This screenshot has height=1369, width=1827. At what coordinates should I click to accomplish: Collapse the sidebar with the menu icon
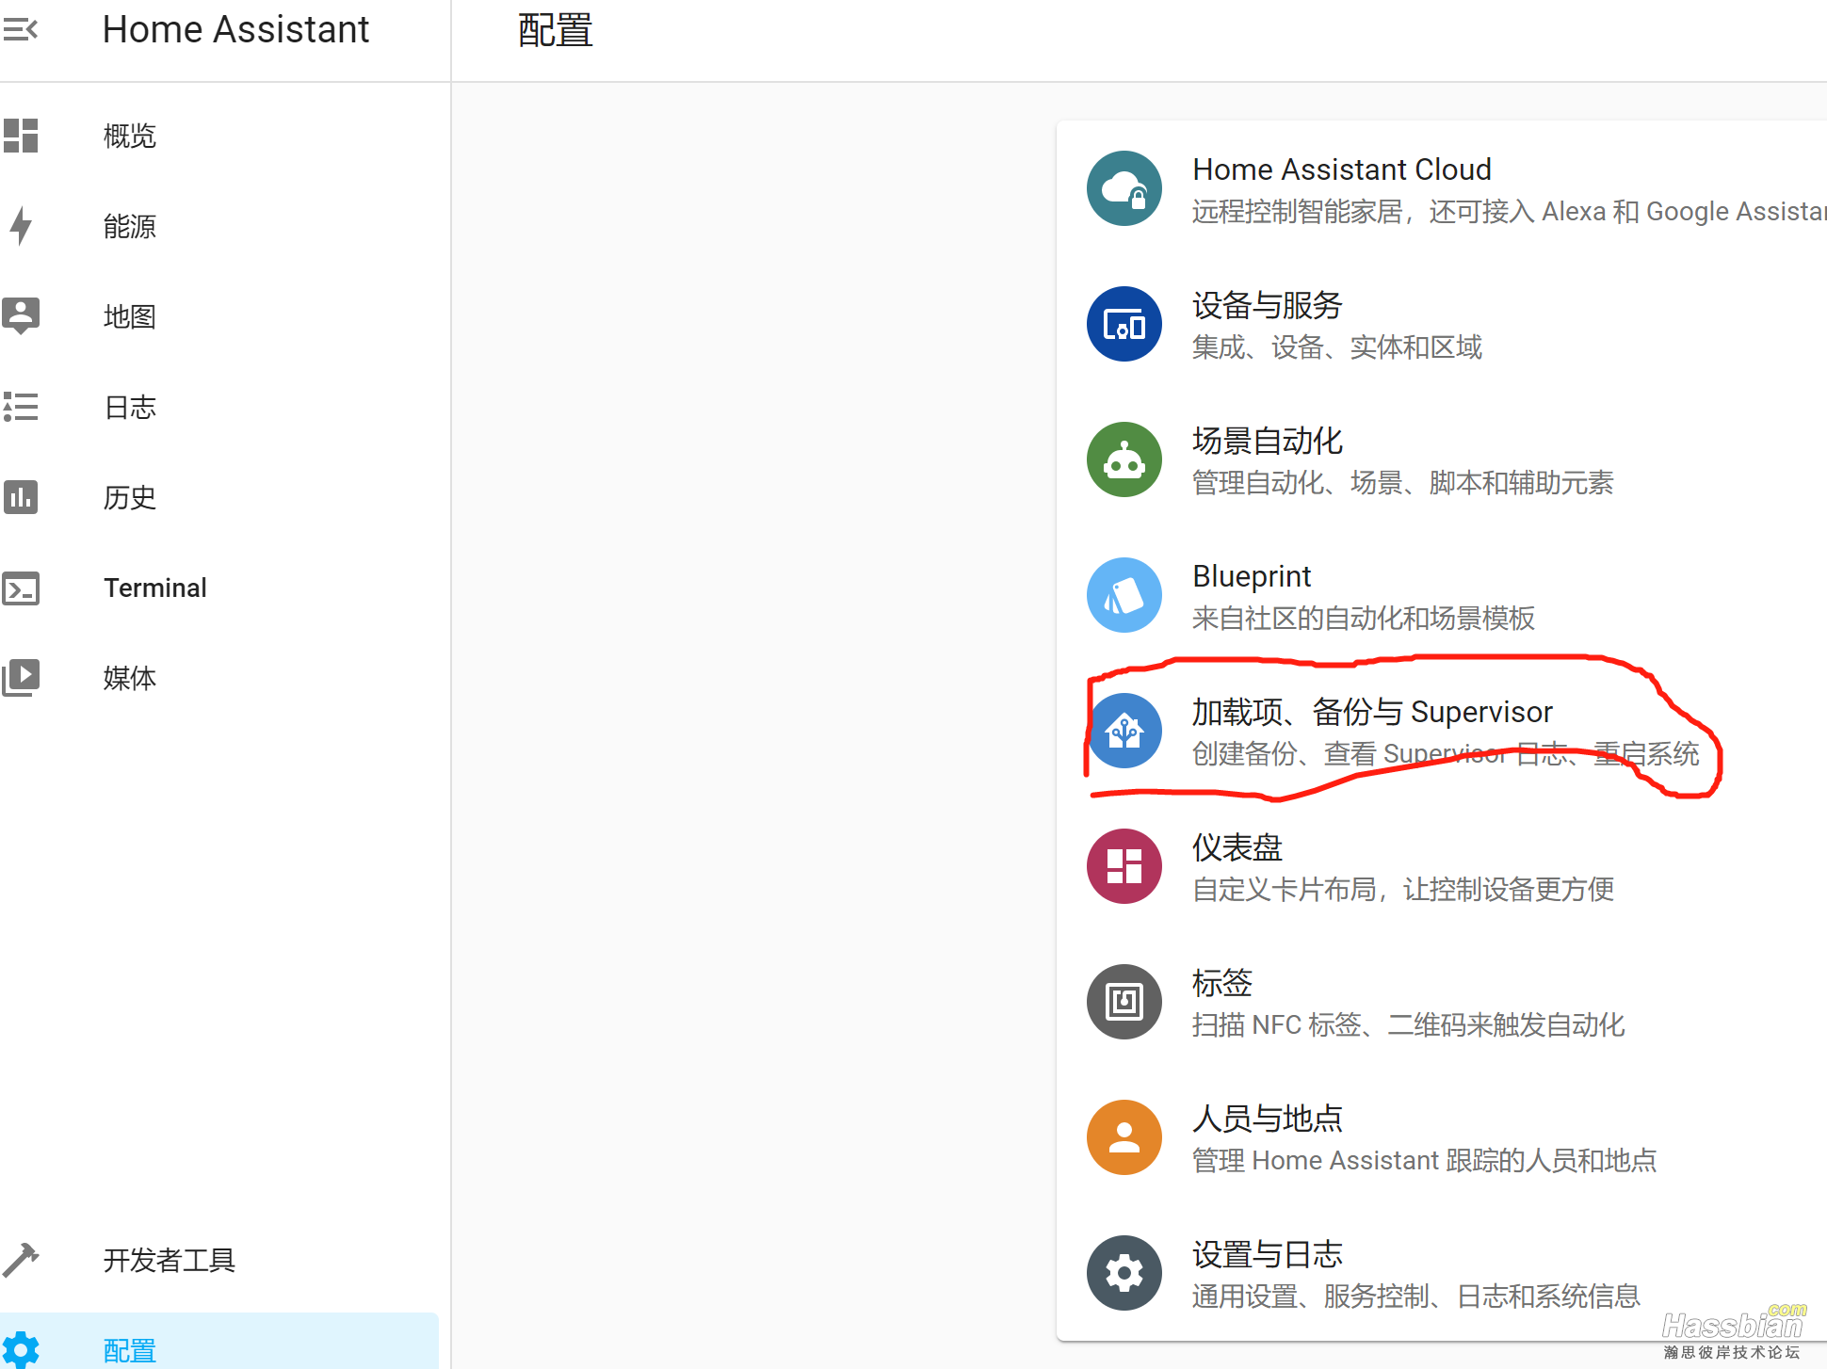click(20, 29)
